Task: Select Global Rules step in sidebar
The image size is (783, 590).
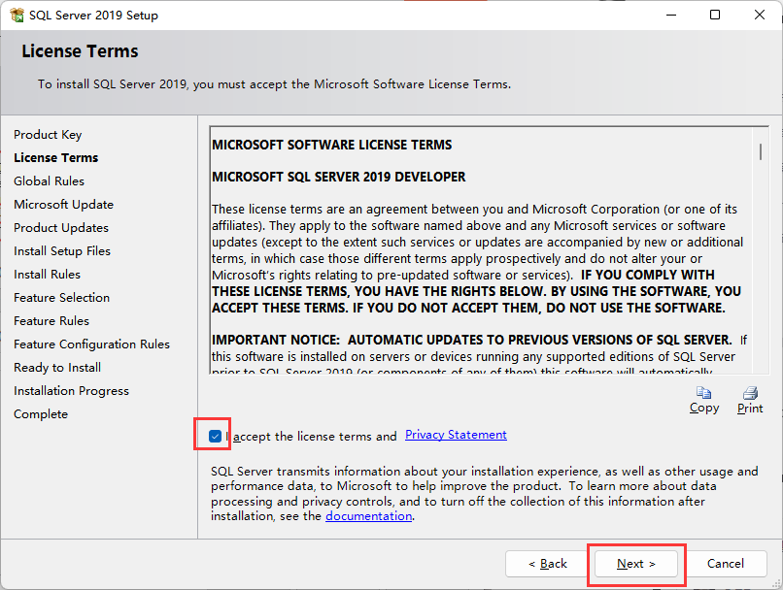Action: [49, 181]
